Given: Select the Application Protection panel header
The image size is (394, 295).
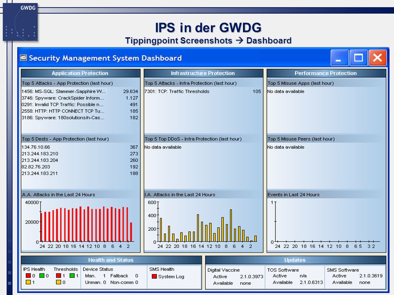Looking at the screenshot, I should pyautogui.click(x=80, y=73).
